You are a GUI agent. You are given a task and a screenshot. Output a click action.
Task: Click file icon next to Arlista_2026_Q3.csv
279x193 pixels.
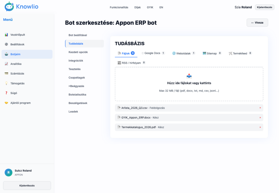click(x=119, y=108)
